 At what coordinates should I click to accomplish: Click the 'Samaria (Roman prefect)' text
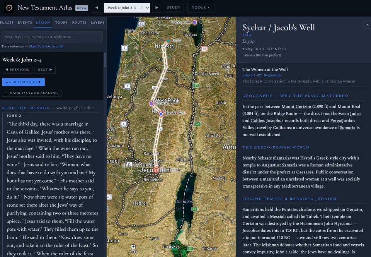pyautogui.click(x=262, y=55)
